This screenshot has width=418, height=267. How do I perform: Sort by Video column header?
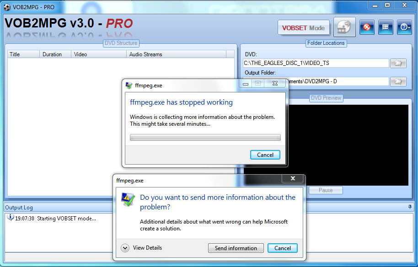point(99,54)
